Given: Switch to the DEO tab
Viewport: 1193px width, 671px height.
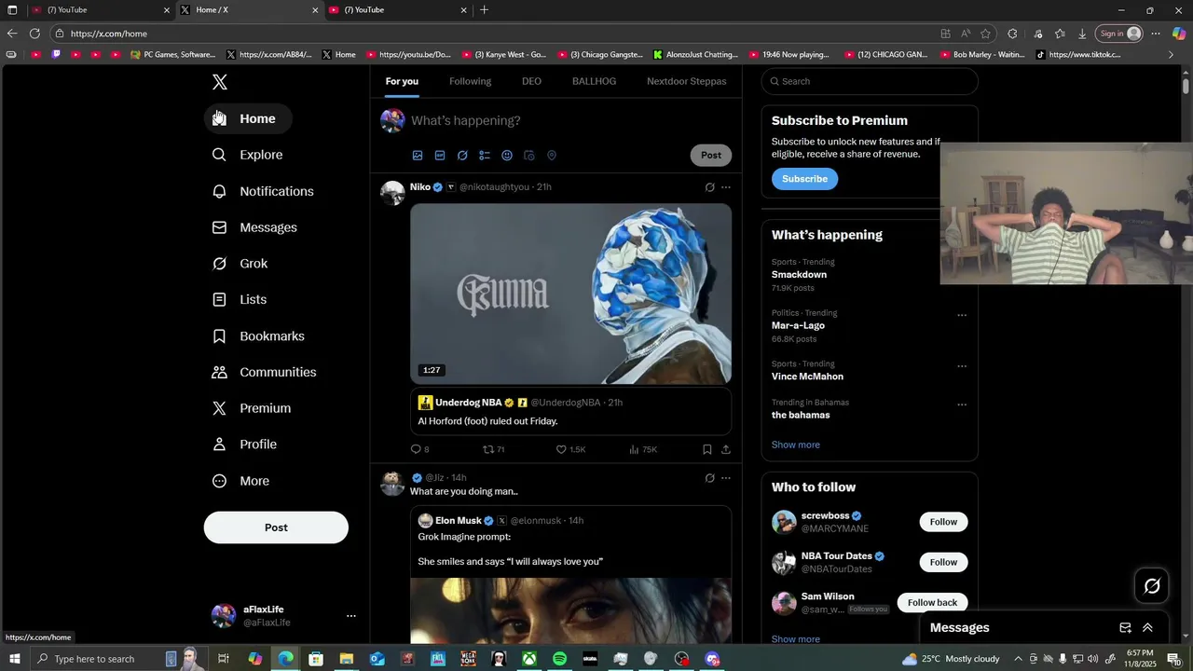Looking at the screenshot, I should 531,81.
